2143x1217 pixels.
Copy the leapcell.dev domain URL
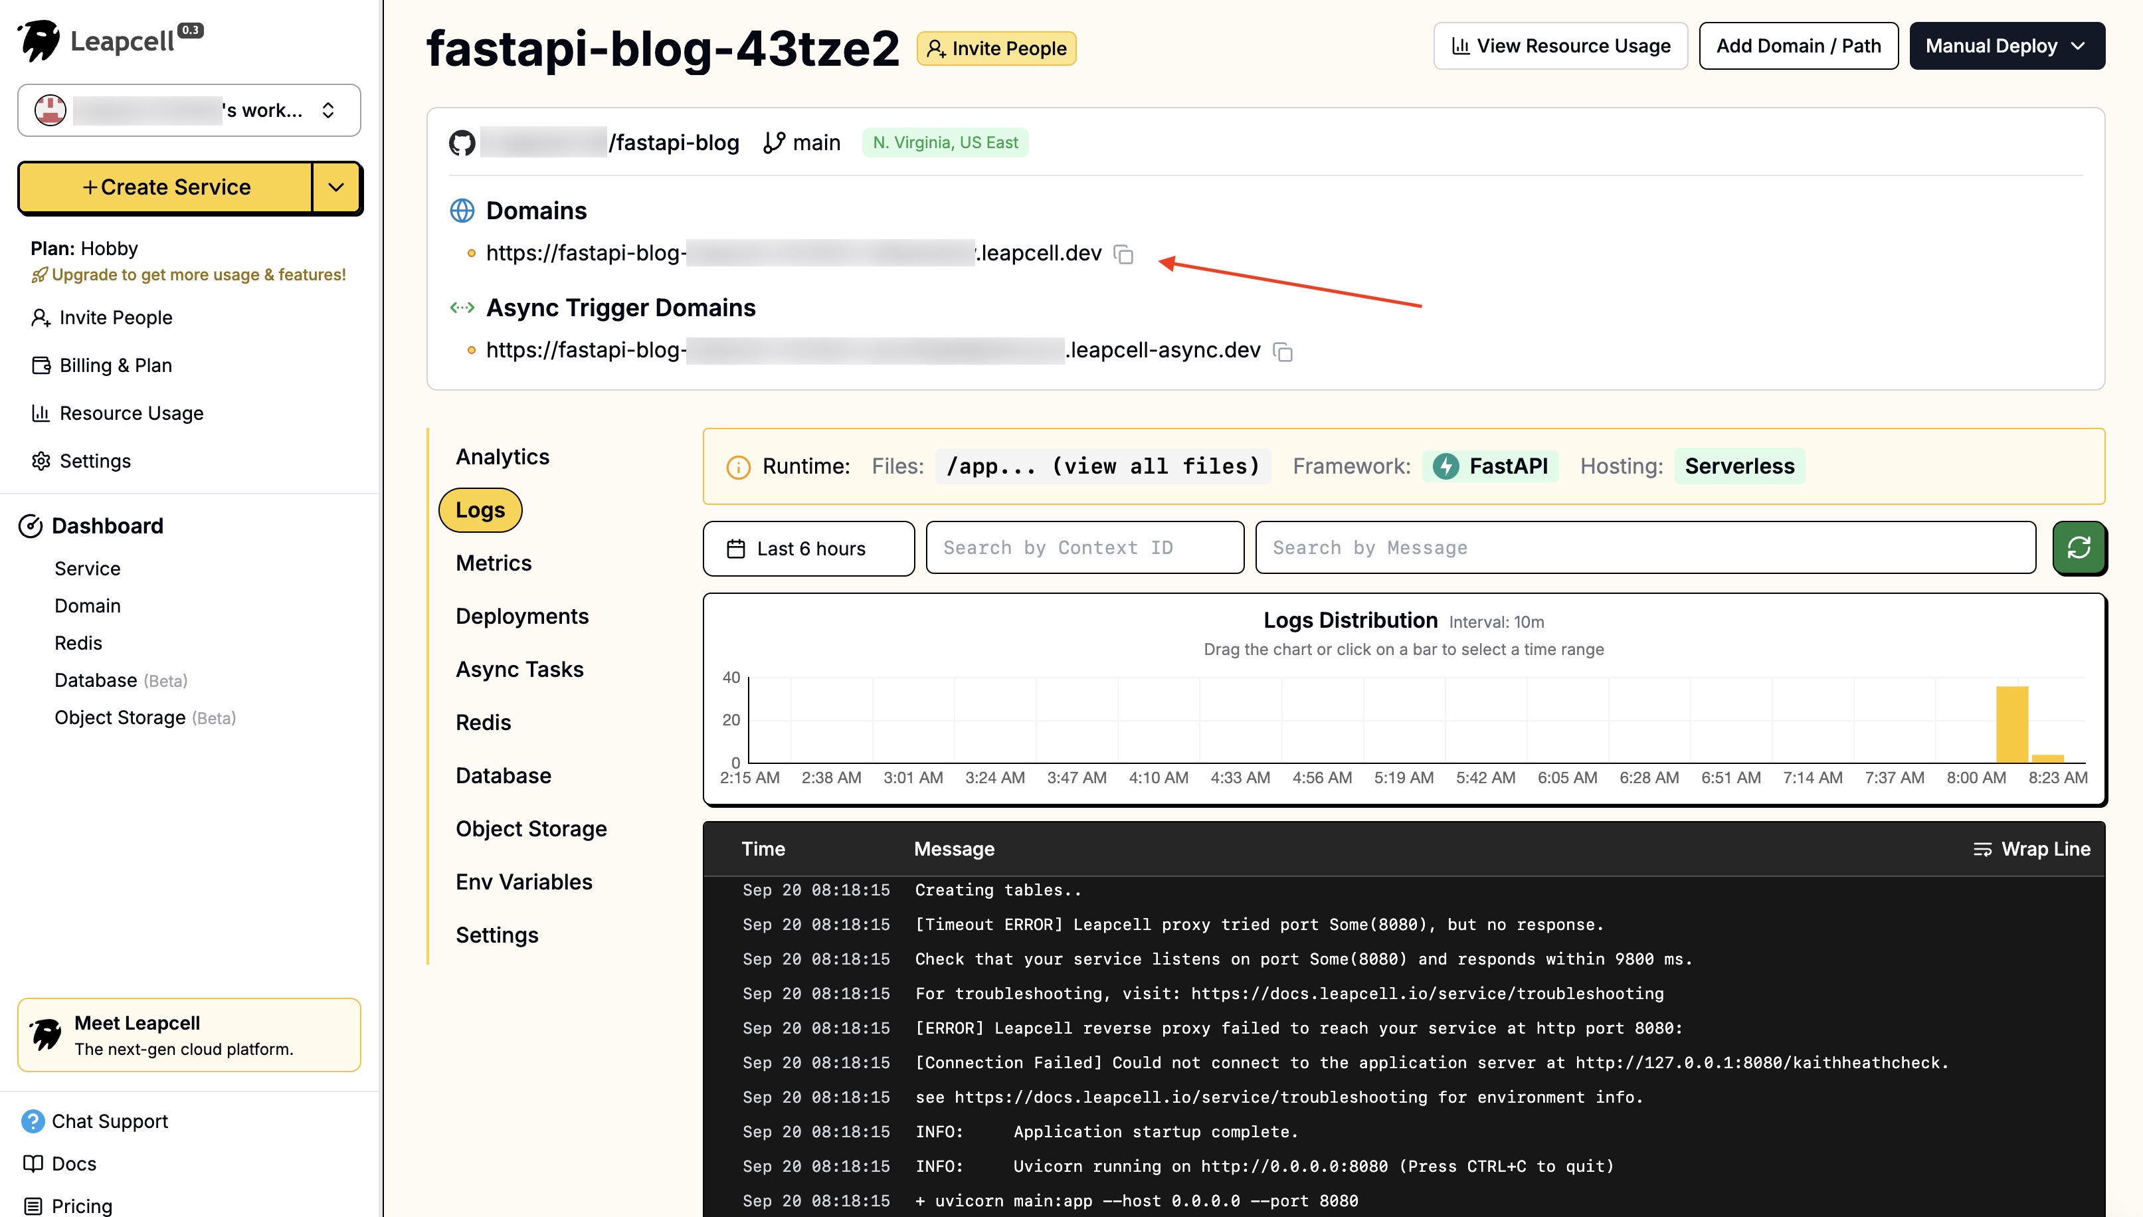pos(1124,254)
